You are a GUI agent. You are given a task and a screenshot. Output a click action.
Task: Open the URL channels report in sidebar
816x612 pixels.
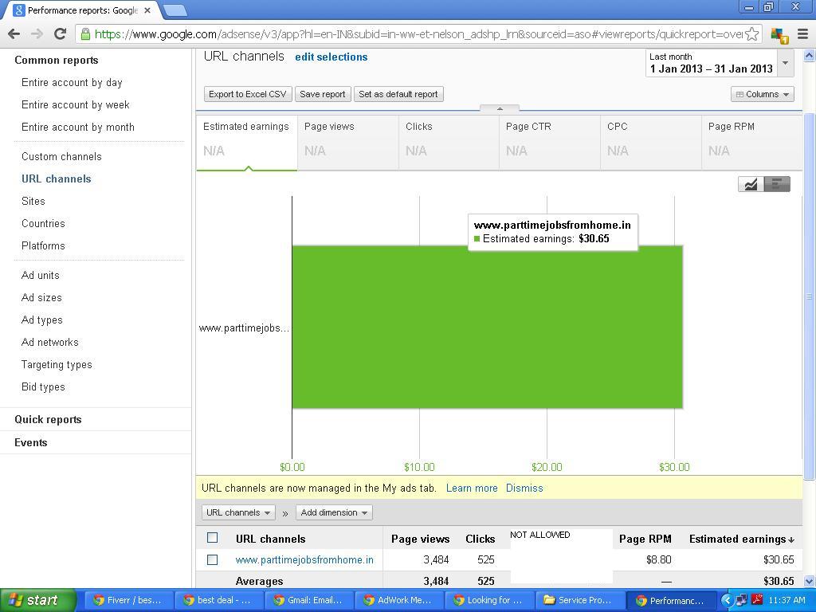click(x=57, y=179)
